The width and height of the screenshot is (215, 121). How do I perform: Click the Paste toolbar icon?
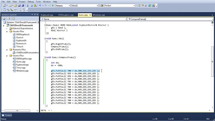tap(35, 6)
